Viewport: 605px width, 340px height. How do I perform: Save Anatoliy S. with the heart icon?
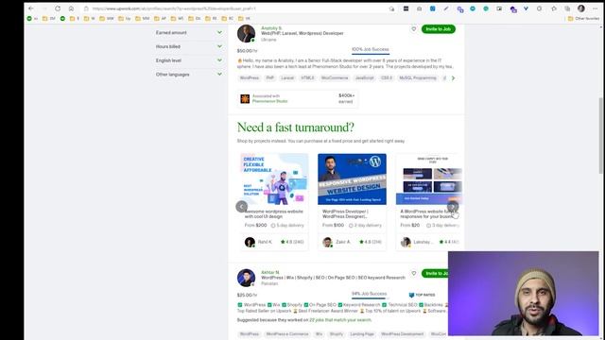414,29
